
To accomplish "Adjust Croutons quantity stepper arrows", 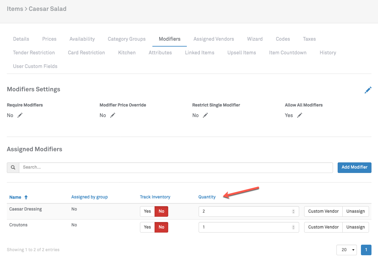I will click(293, 227).
